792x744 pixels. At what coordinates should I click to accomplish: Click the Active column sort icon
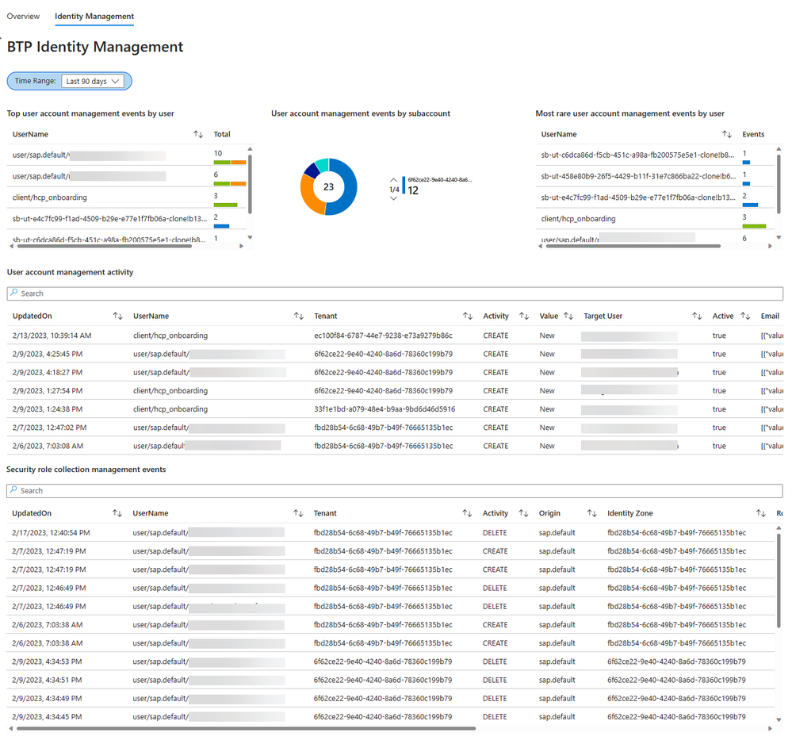coord(745,316)
